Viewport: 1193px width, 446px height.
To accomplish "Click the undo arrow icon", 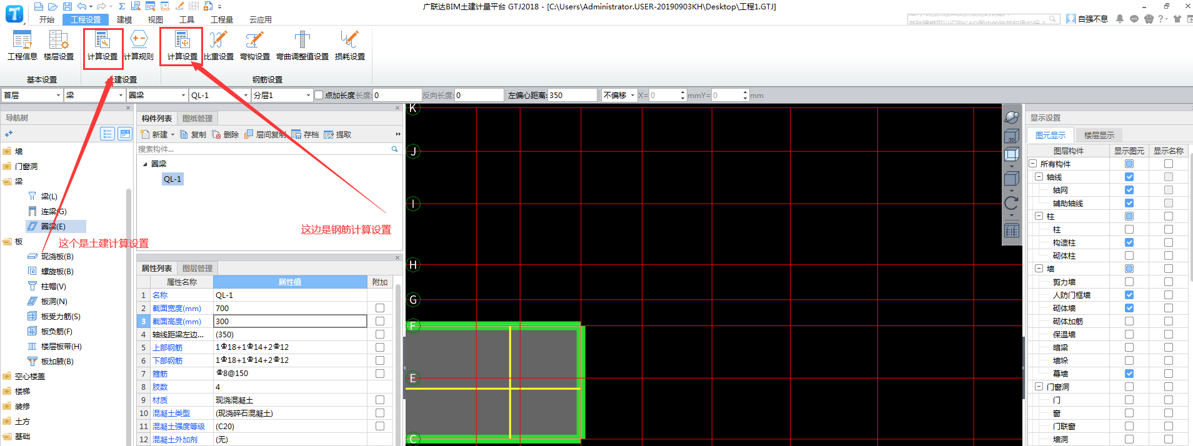I will point(82,6).
